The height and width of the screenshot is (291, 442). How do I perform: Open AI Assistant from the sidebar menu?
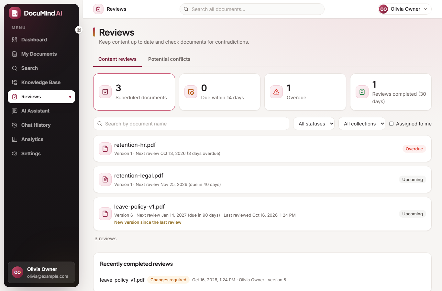click(x=41, y=111)
